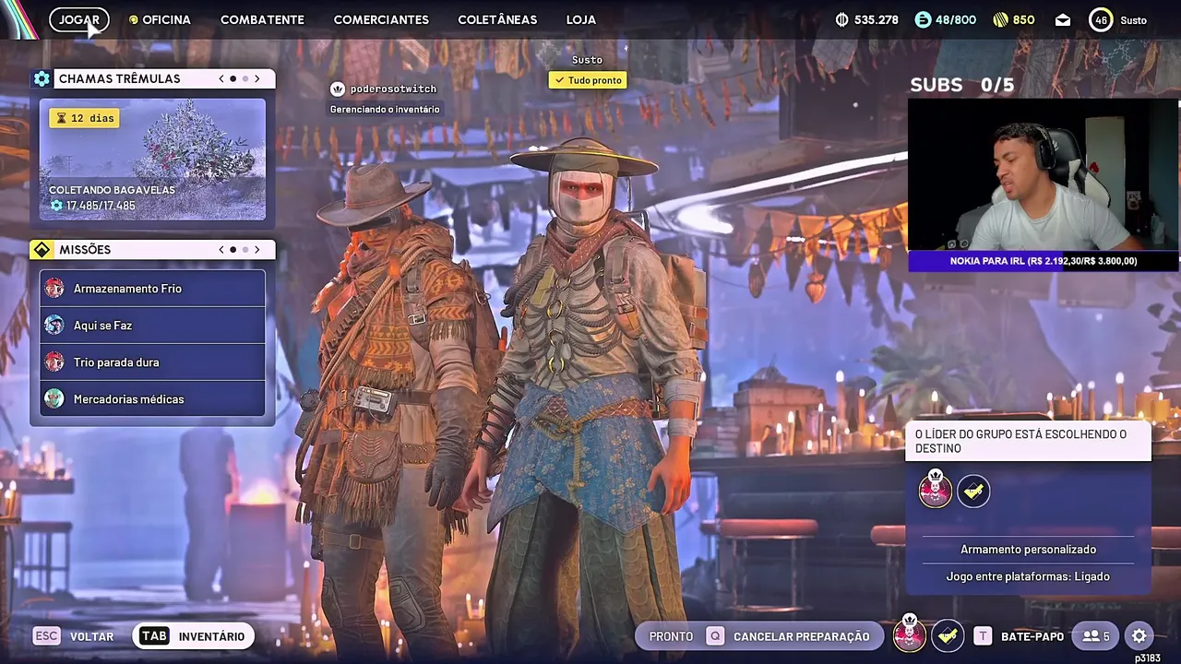Viewport: 1181px width, 664px height.
Task: Click leader avatar in group destination panel
Action: point(936,490)
